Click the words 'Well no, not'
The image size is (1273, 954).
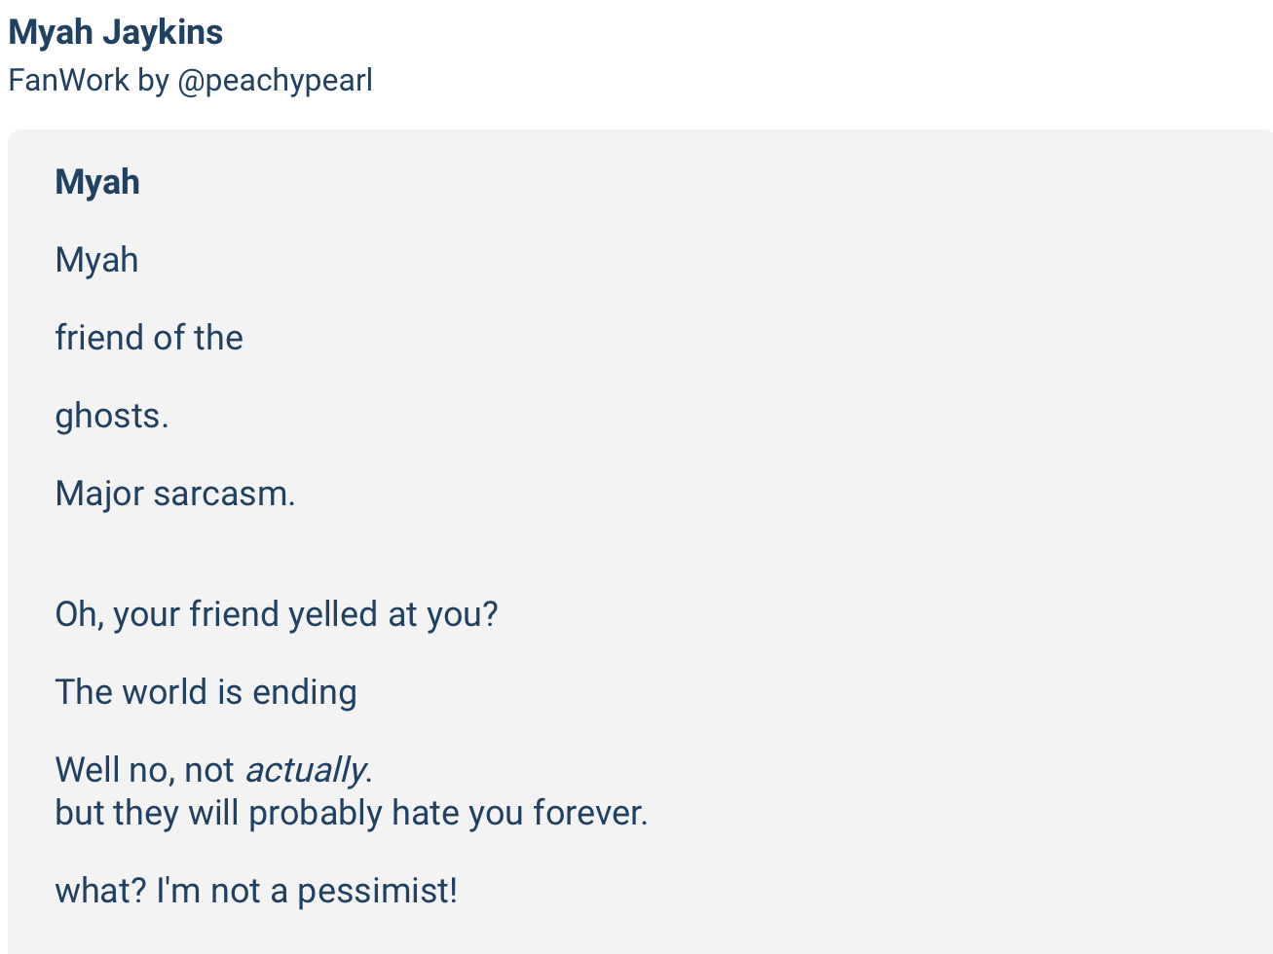tap(144, 770)
